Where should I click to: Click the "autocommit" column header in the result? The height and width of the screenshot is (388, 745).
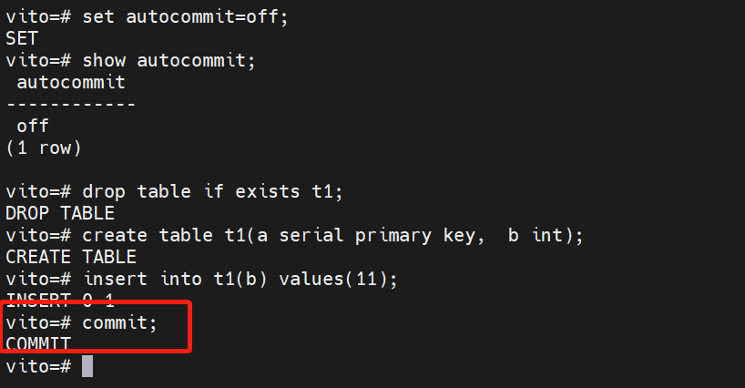[71, 83]
